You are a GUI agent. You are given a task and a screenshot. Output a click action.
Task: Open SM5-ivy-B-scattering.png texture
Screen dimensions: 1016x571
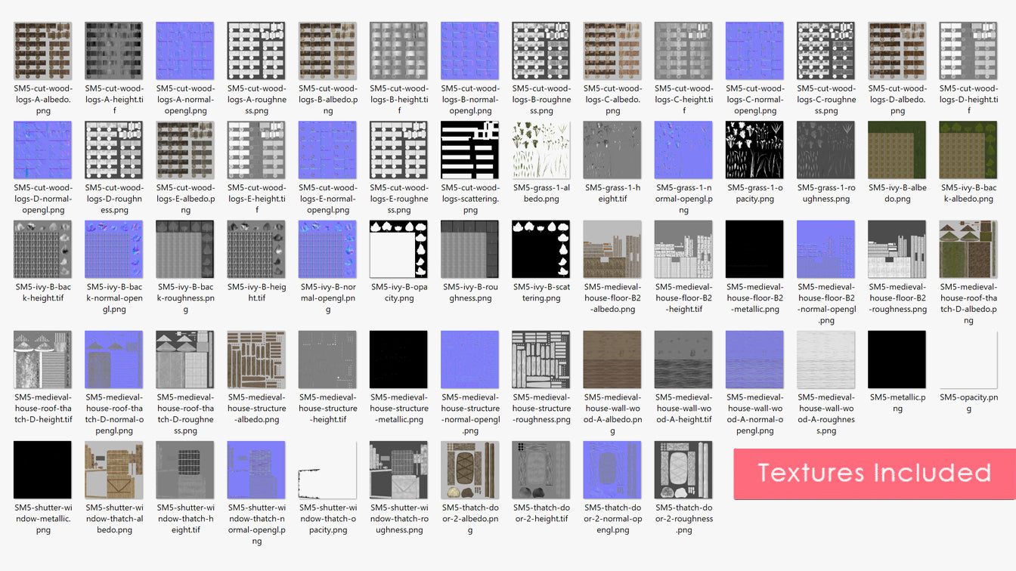click(541, 249)
